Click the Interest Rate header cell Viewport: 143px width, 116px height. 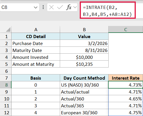pos(126,78)
